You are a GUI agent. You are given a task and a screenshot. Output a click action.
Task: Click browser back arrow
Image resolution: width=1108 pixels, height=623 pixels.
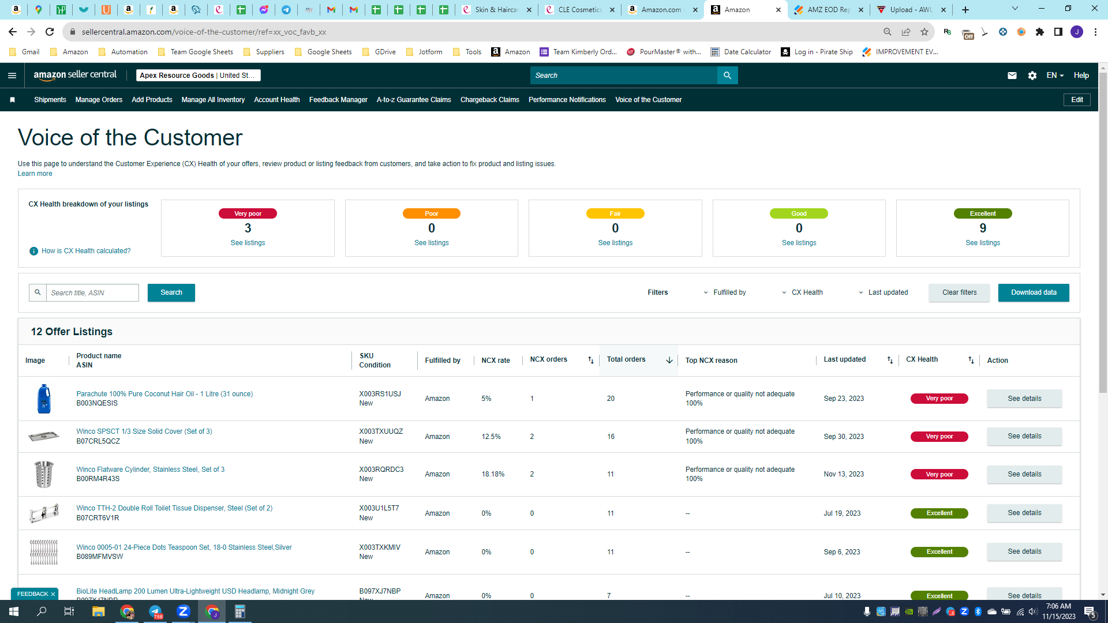(13, 32)
